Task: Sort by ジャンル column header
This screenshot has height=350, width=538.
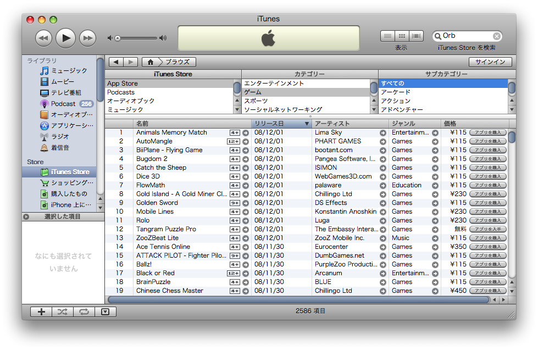Action: click(x=415, y=124)
